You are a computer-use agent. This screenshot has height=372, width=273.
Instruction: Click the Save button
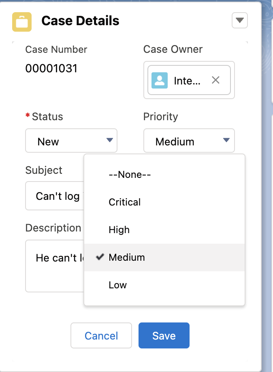[164, 335]
